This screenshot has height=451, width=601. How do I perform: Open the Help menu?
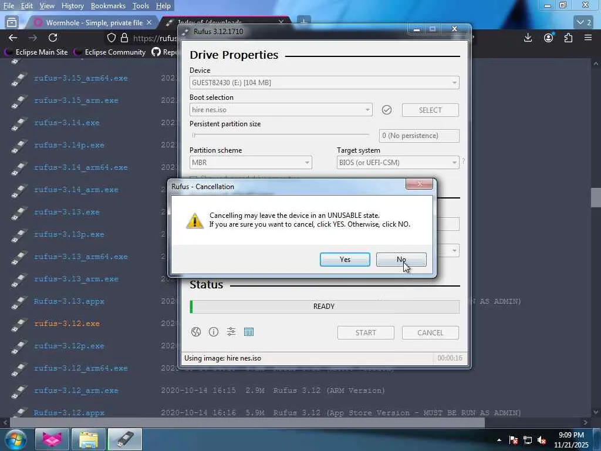(163, 6)
